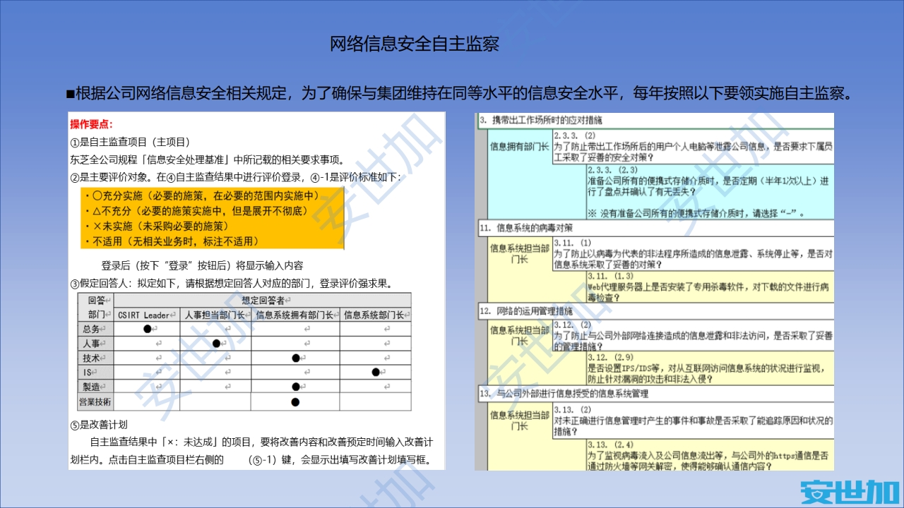Select question 3.11. (1) text
Viewport: 904px width, 508px height.
(x=693, y=253)
